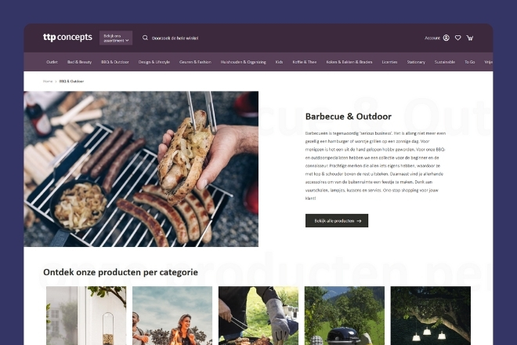Click the Account text link
Image resolution: width=517 pixels, height=345 pixels.
click(432, 38)
